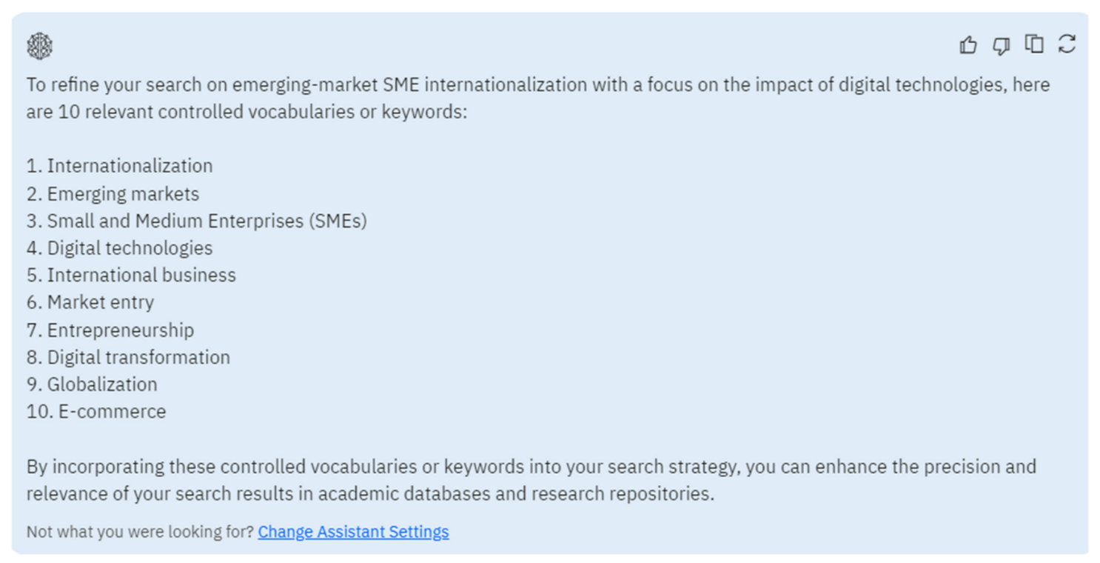Click the assistant avatar icon
Viewport: 1100px width, 563px height.
point(40,46)
